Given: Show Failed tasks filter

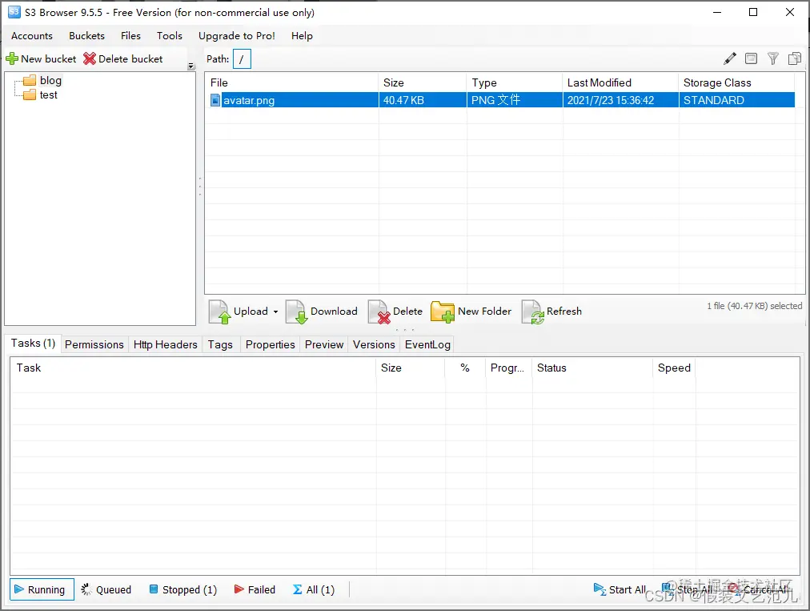Looking at the screenshot, I should 255,590.
